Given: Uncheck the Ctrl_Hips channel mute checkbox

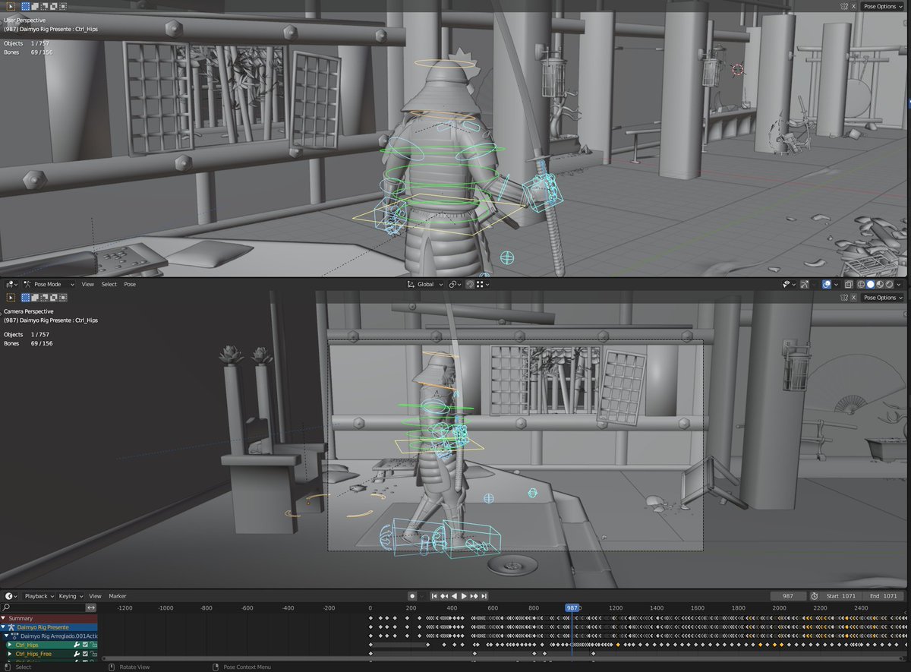Looking at the screenshot, I should coord(85,645).
